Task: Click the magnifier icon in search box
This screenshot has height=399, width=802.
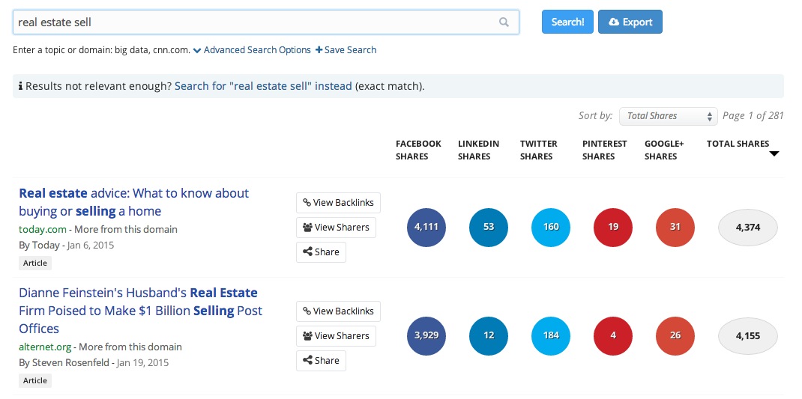Action: point(504,22)
